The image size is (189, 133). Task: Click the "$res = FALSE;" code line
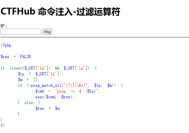click(x=17, y=57)
